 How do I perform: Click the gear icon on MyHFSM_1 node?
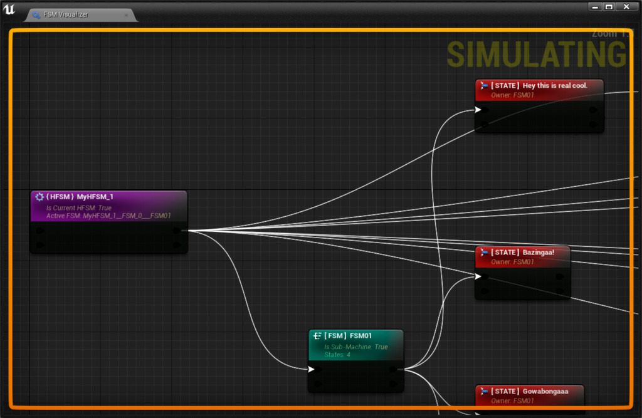pyautogui.click(x=39, y=197)
